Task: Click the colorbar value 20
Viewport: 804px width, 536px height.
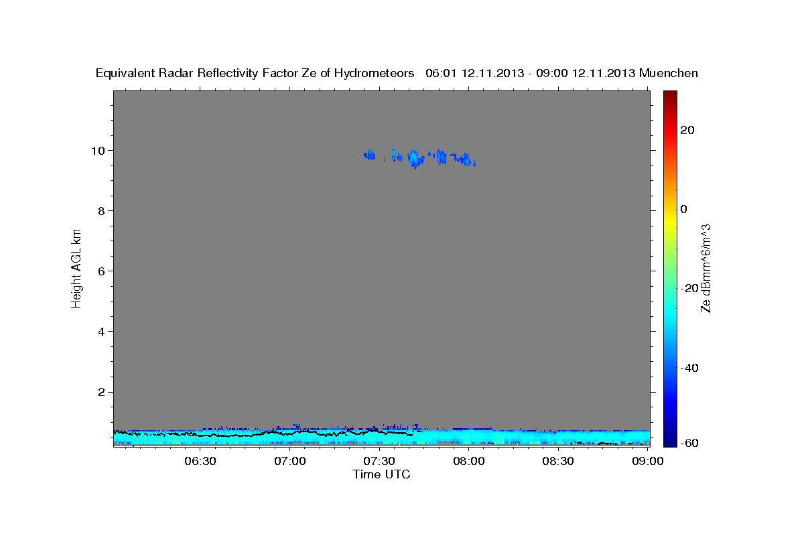Action: tap(688, 130)
